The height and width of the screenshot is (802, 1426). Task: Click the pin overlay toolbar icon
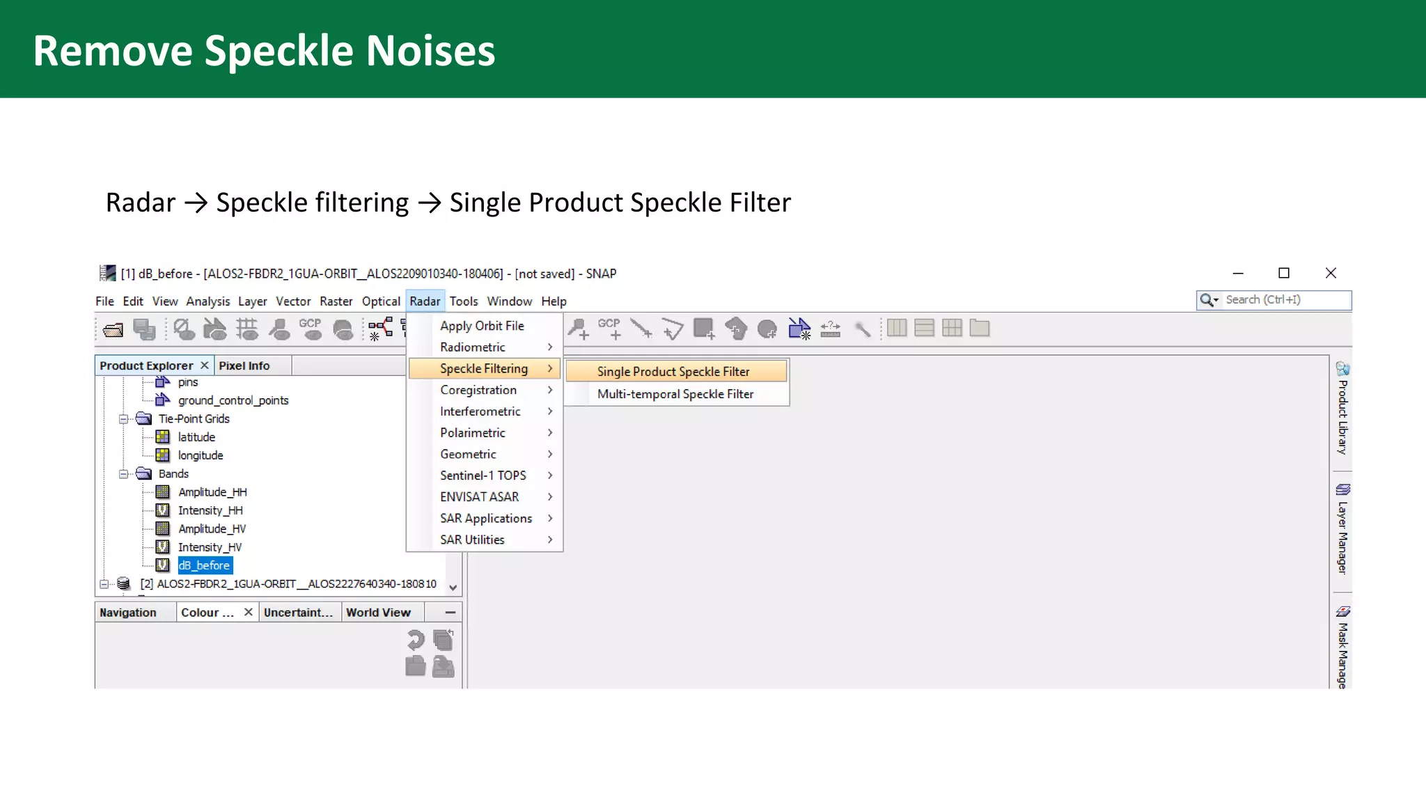[x=280, y=329]
